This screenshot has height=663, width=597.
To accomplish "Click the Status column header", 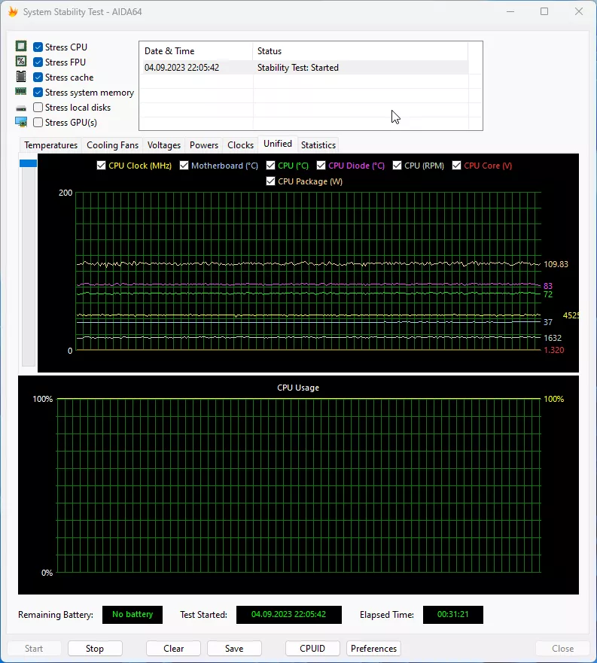I will point(361,51).
